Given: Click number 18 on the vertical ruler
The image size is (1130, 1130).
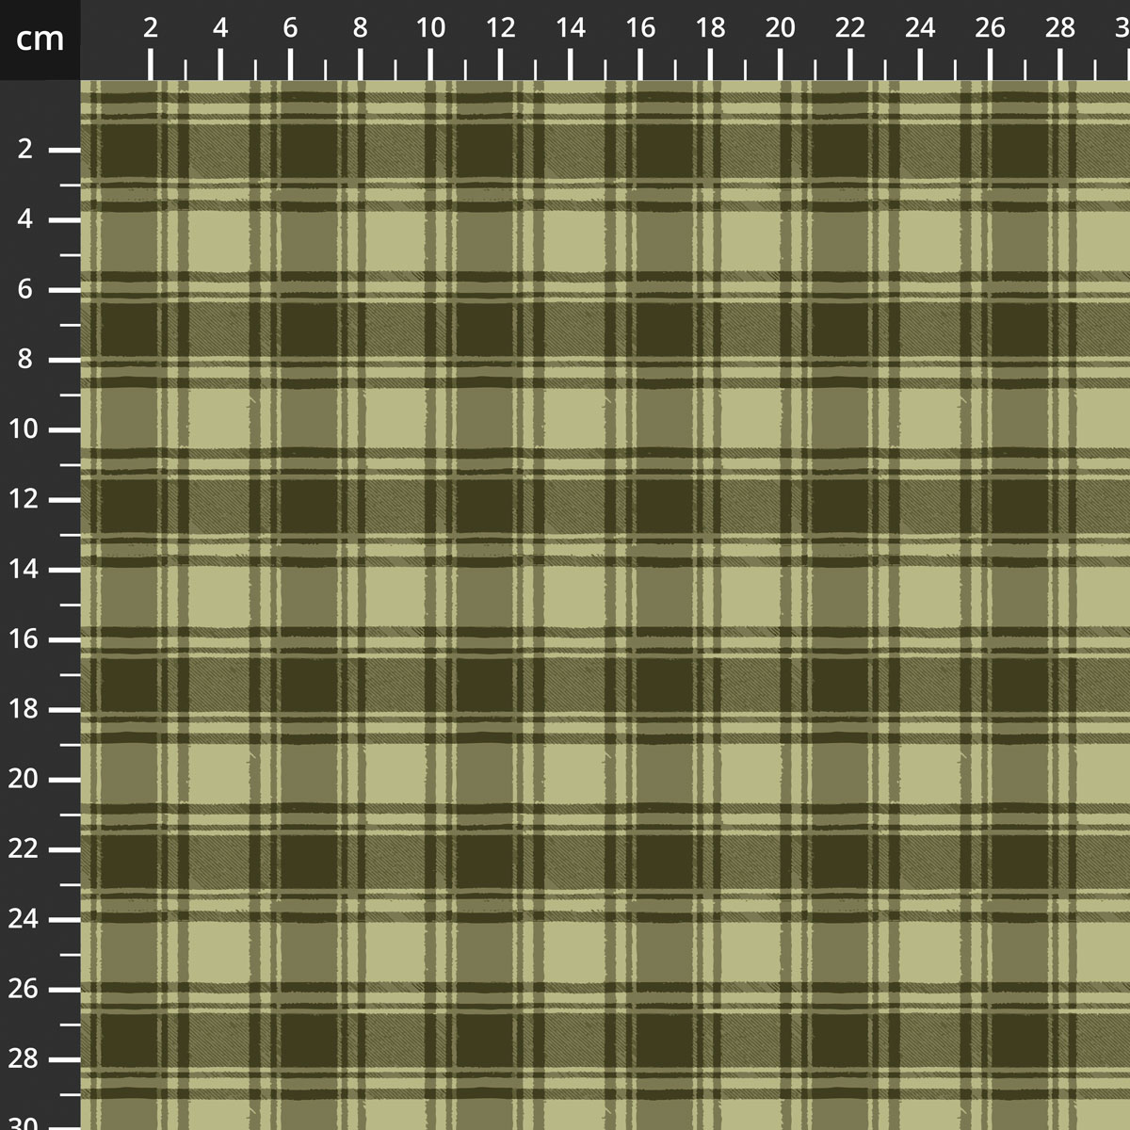Looking at the screenshot, I should coord(24,709).
